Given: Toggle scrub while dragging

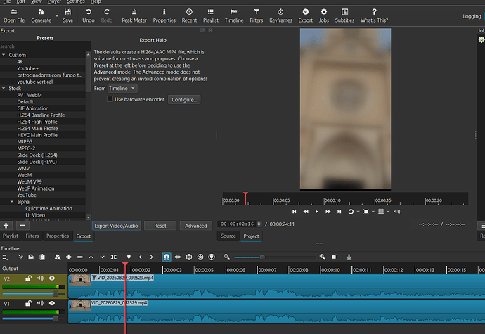Looking at the screenshot, I should point(178,257).
